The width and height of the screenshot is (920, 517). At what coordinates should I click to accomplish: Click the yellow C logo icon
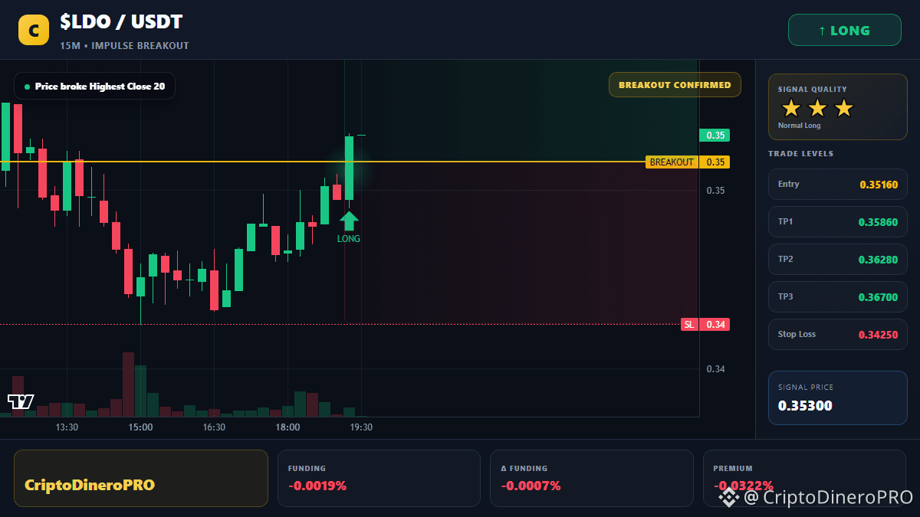pos(33,31)
